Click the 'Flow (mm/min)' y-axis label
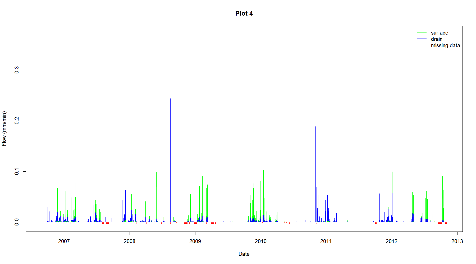The image size is (476, 264). point(4,129)
